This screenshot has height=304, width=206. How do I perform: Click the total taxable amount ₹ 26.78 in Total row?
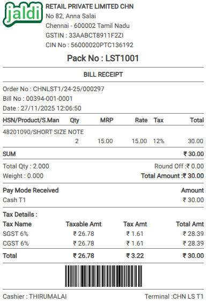(x=83, y=256)
